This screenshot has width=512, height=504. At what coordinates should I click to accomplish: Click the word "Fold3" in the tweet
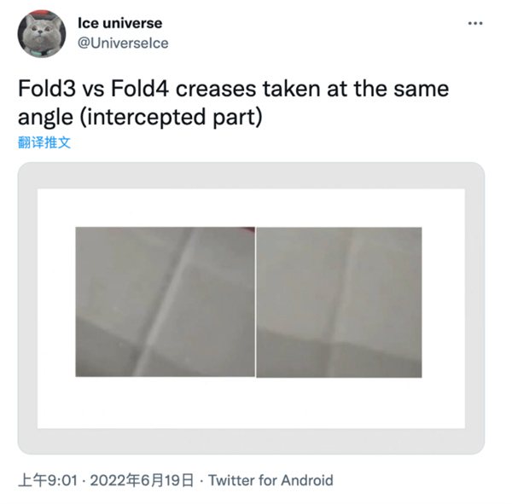tap(44, 90)
